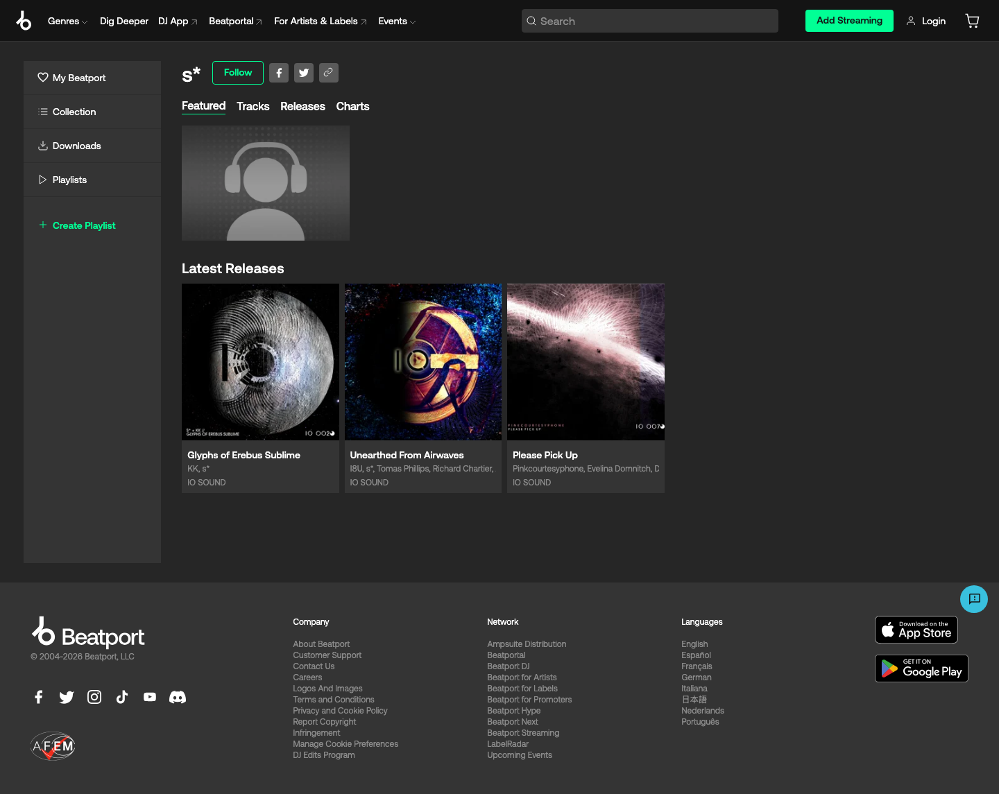This screenshot has height=794, width=999.
Task: Open Playlists in sidebar
Action: point(92,180)
